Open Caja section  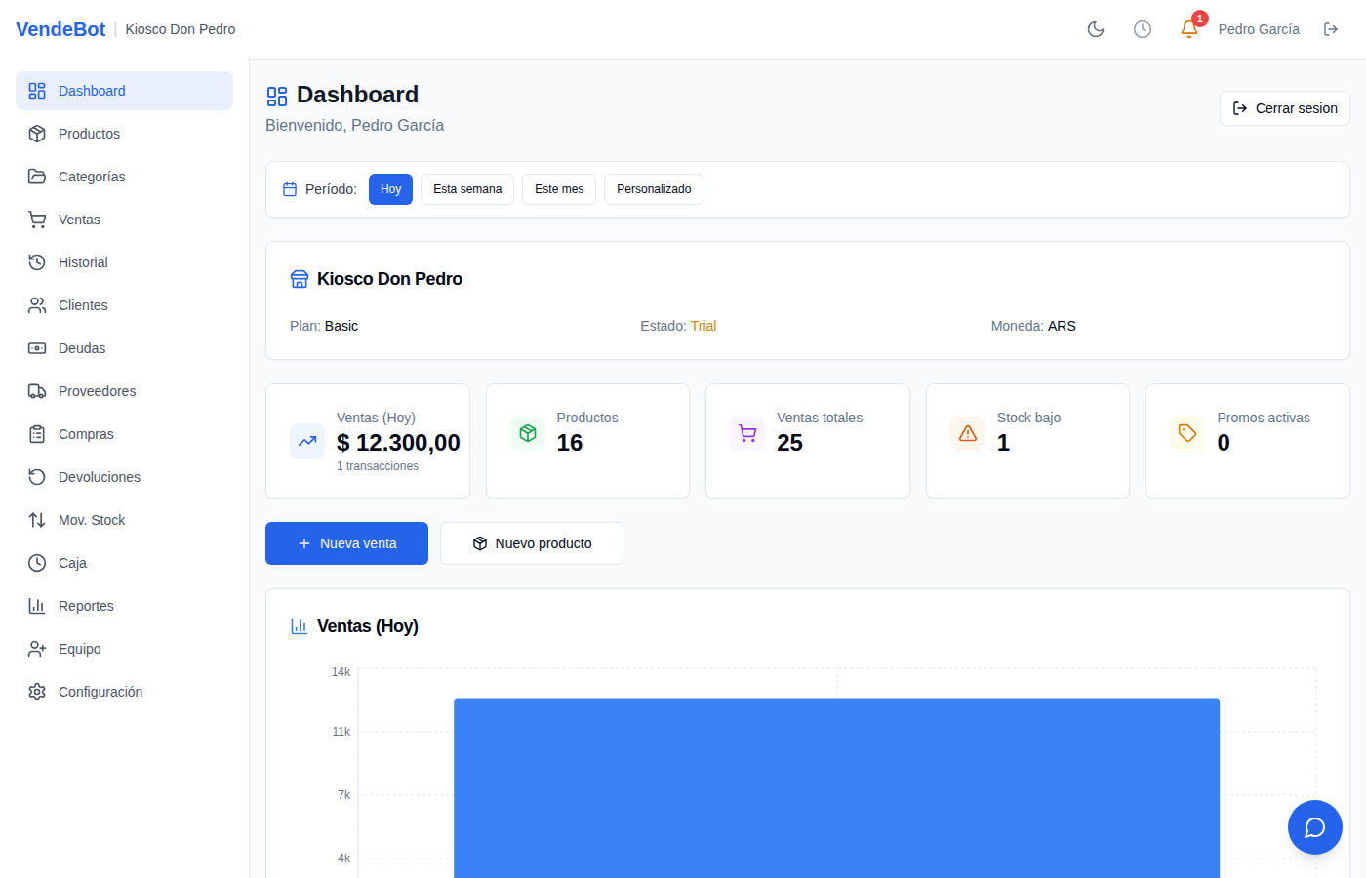tap(124, 563)
